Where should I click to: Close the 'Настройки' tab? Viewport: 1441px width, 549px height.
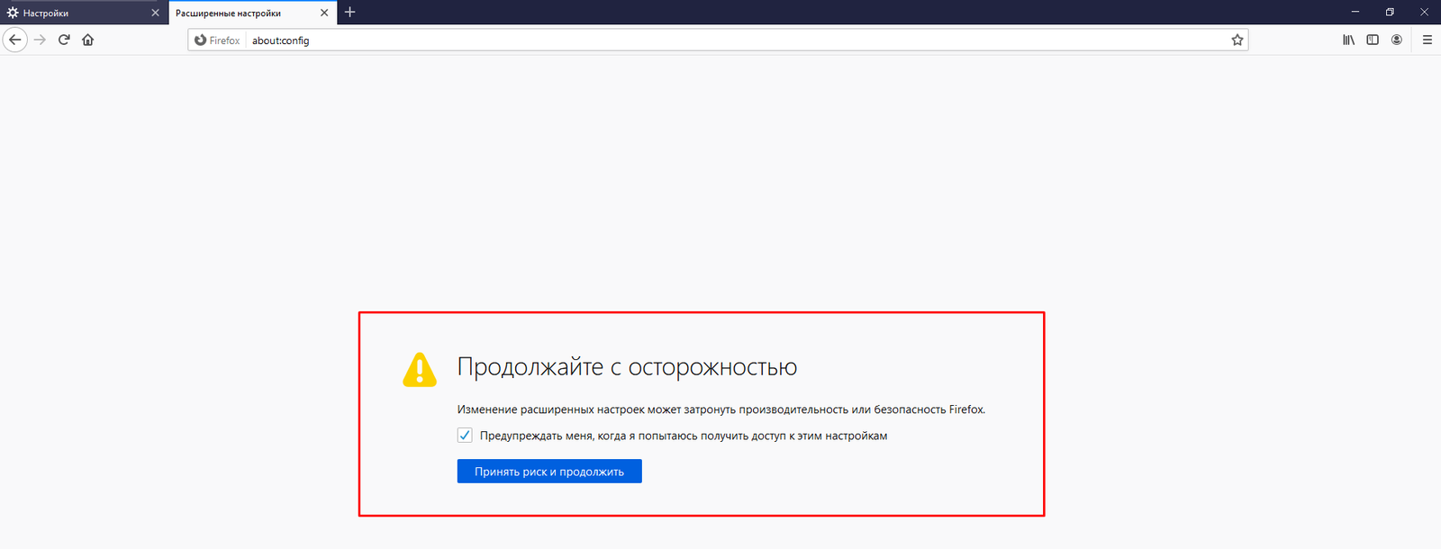pos(155,13)
